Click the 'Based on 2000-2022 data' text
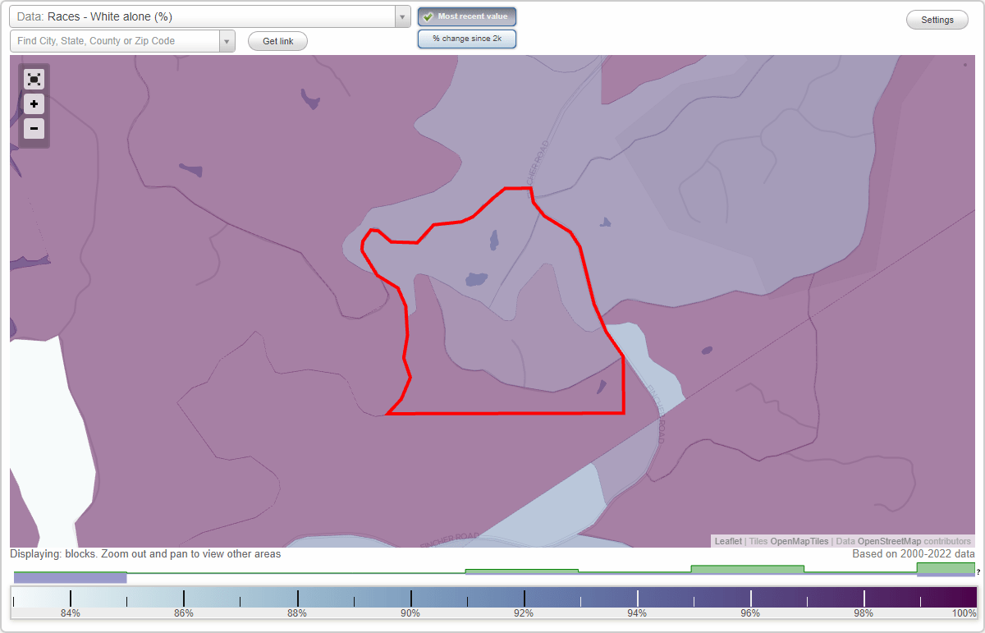The height and width of the screenshot is (633, 985). [x=914, y=554]
